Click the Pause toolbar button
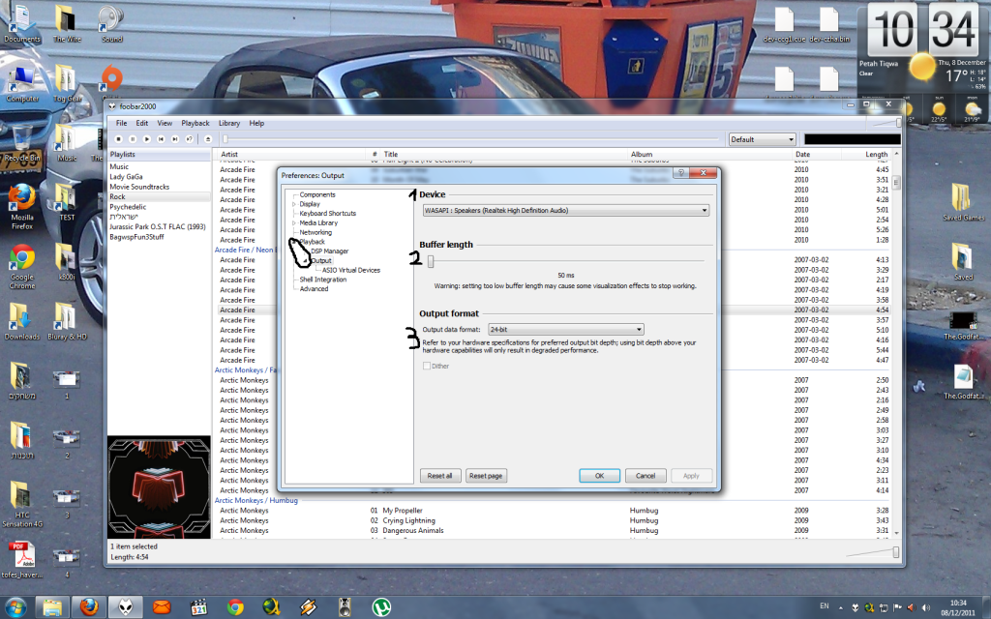Screen dimensions: 991x619 (x=133, y=139)
